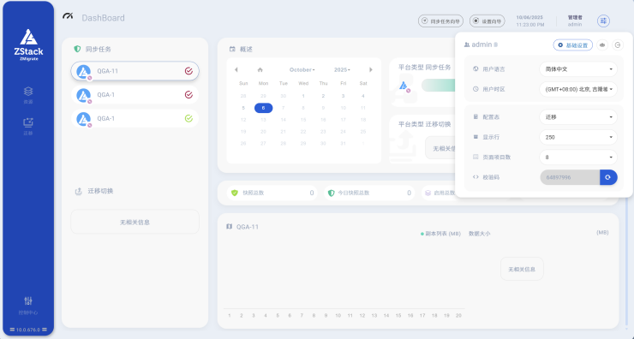The image size is (634, 339).
Task: Click the DashBoard title text
Action: click(103, 18)
